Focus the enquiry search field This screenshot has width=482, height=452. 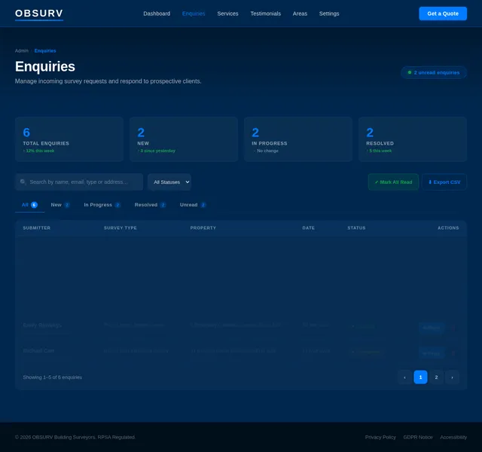[x=83, y=182]
